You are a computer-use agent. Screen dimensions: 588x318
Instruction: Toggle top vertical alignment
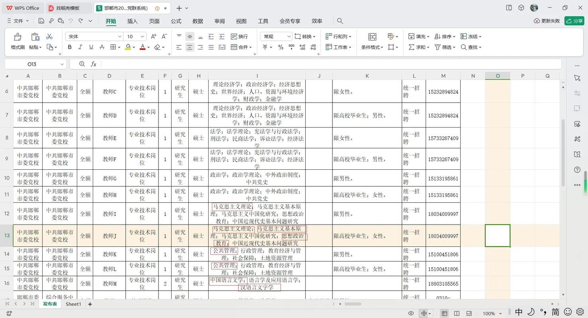(179, 37)
